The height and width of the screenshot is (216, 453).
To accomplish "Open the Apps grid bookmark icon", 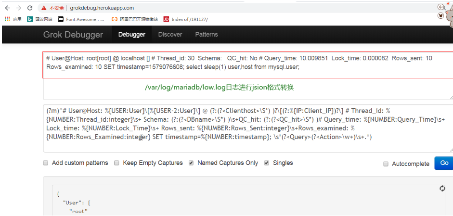I will (x=7, y=19).
